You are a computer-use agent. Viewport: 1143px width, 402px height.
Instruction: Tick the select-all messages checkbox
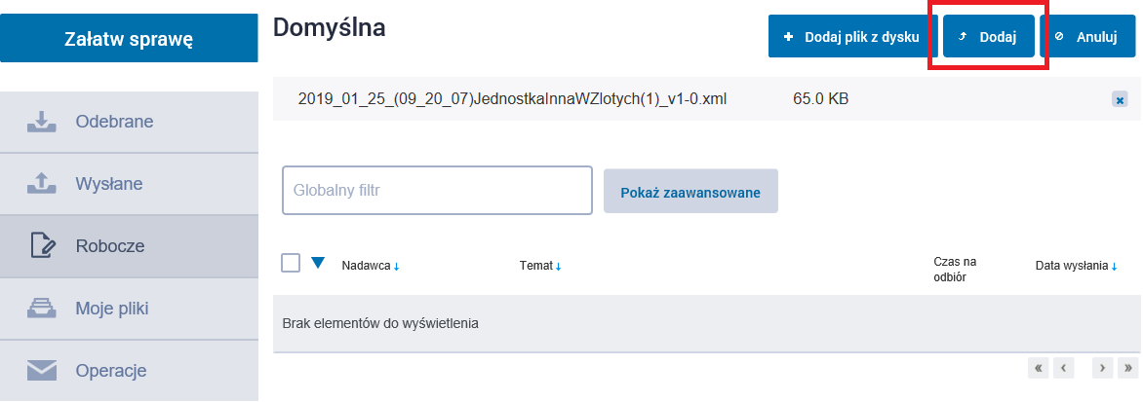291,263
